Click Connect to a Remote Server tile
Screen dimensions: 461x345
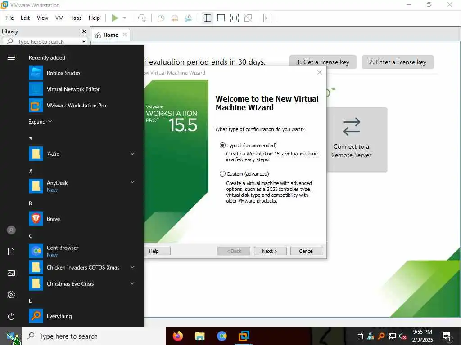[x=357, y=139]
